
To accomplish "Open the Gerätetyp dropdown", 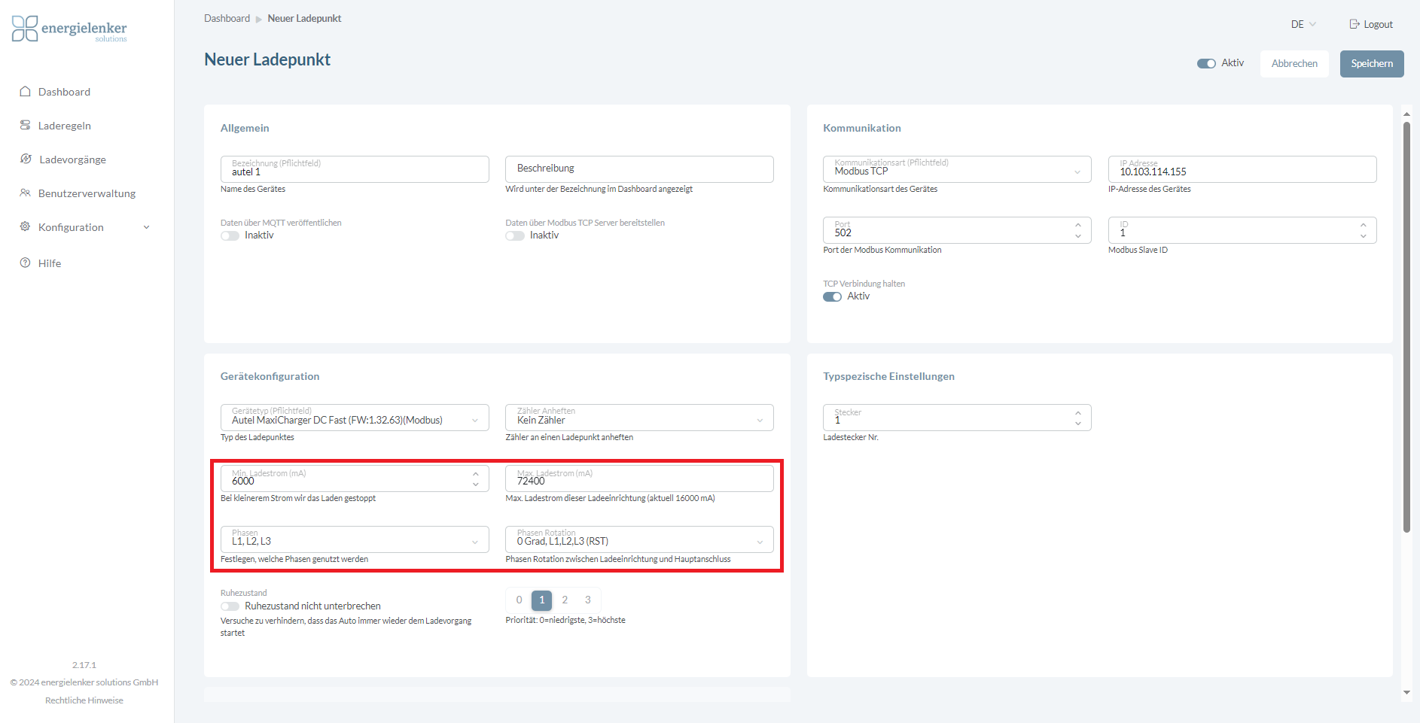I will click(354, 418).
